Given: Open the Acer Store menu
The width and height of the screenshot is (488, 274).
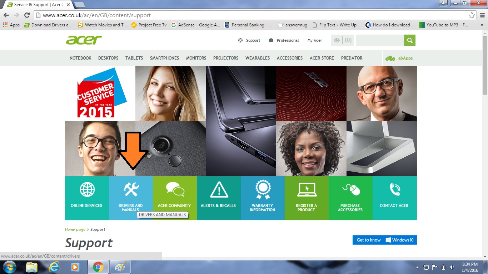Looking at the screenshot, I should click(322, 58).
